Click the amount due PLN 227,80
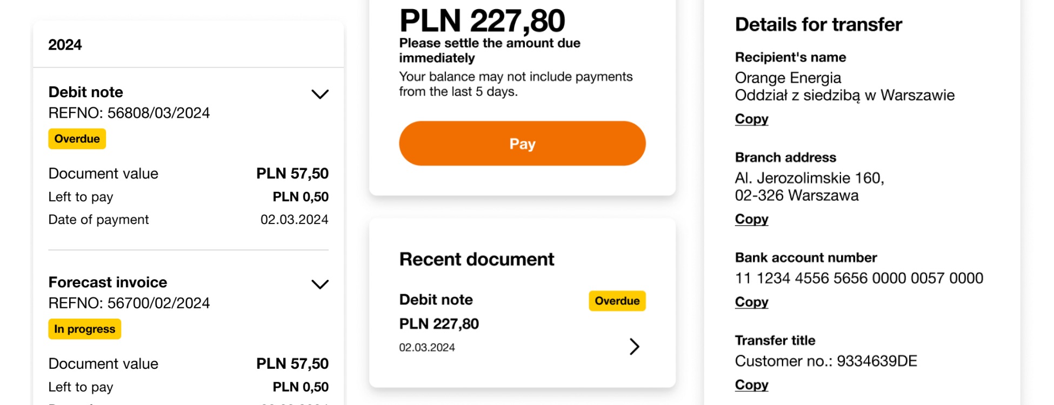The width and height of the screenshot is (1054, 405). tap(482, 21)
